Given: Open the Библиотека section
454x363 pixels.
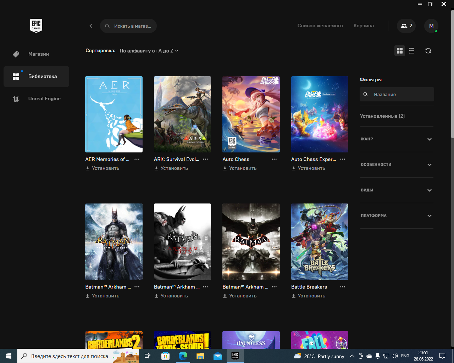Looking at the screenshot, I should coord(36,77).
